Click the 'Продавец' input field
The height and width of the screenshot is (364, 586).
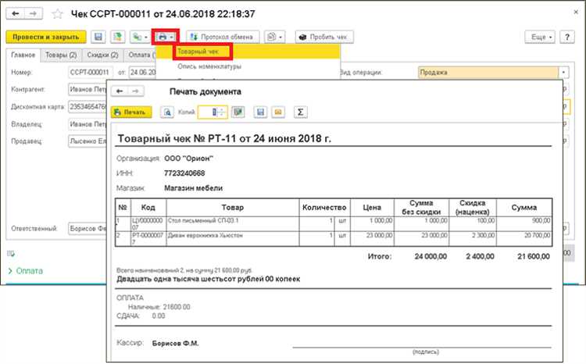coord(88,141)
